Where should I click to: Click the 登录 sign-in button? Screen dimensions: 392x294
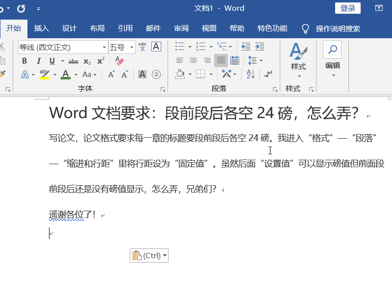pos(347,8)
